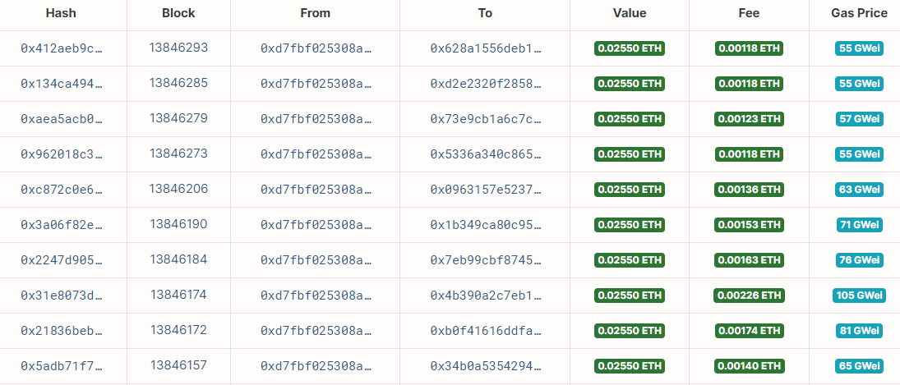Open recipient address 0xd2e2320f2858

[x=486, y=85]
